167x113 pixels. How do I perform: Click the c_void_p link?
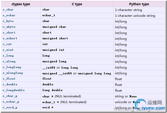10,107
